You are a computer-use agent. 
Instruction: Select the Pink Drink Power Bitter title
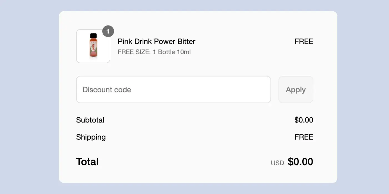(156, 42)
